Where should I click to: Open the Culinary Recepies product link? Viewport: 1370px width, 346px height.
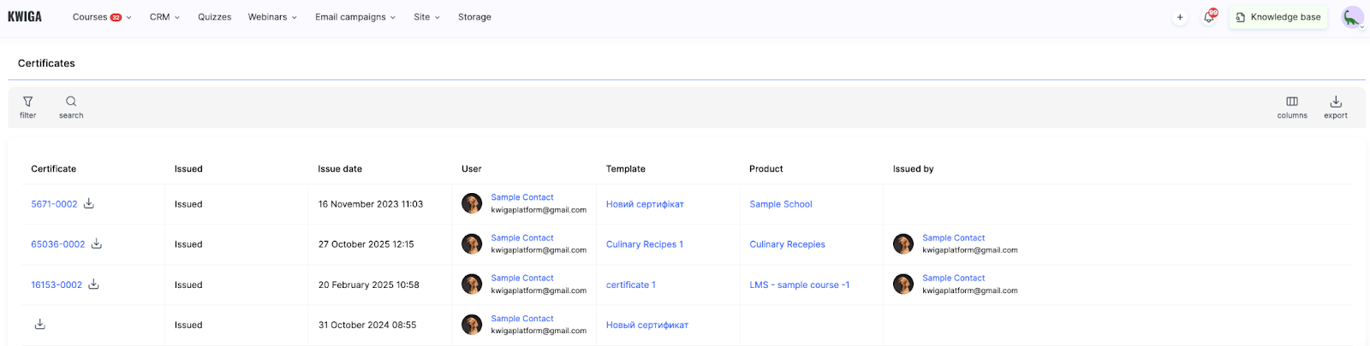point(787,244)
